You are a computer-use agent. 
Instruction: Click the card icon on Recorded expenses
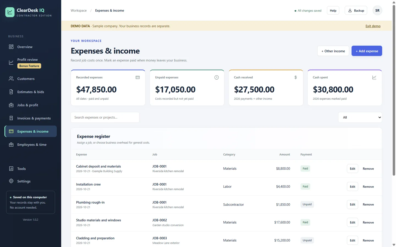click(137, 77)
